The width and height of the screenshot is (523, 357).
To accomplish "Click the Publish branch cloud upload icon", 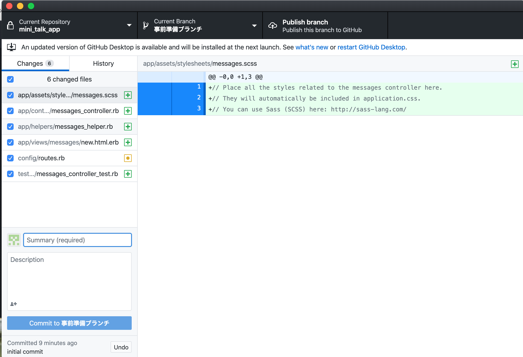I will tap(272, 26).
